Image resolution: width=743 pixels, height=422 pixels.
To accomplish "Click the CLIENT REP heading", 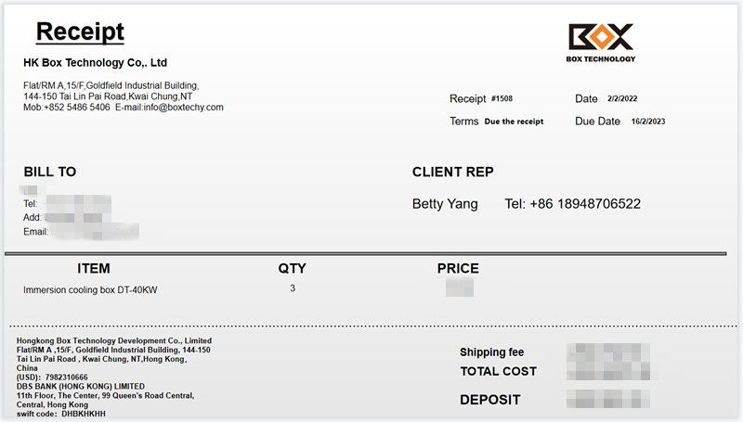I will (452, 172).
